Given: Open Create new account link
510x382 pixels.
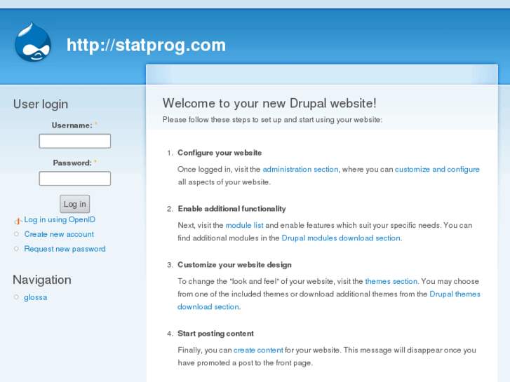Looking at the screenshot, I should tap(59, 234).
